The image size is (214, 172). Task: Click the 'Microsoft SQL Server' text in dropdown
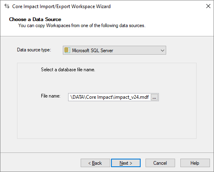point(92,51)
